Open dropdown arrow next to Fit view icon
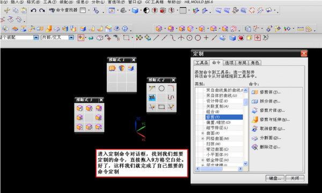Screen dimensions: 322x193 118,10
